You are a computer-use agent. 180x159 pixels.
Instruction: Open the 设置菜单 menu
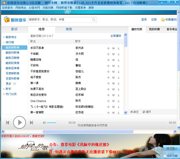click(80, 8)
